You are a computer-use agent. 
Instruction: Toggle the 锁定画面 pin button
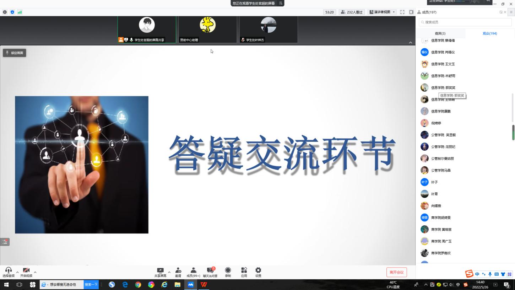coord(15,53)
